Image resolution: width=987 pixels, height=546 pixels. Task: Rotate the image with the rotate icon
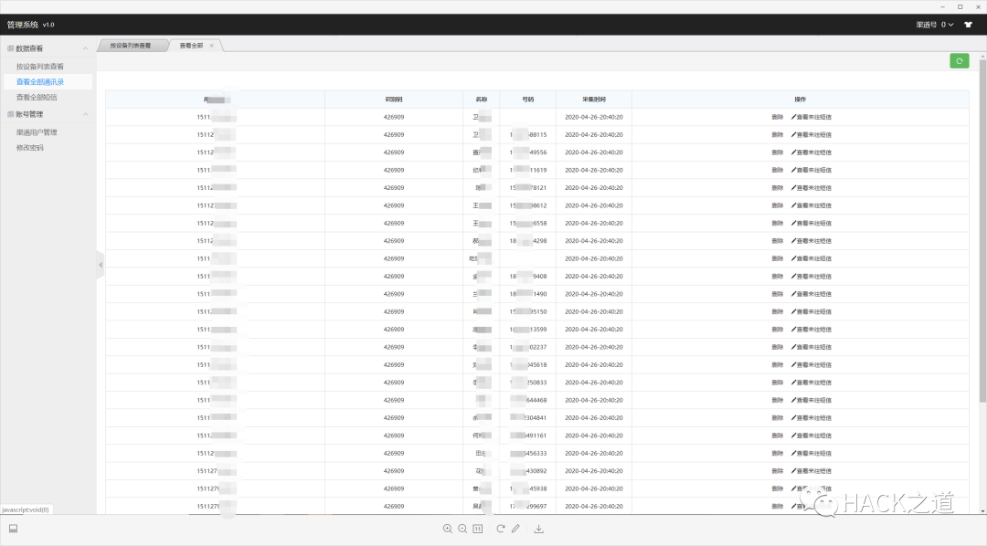[501, 529]
